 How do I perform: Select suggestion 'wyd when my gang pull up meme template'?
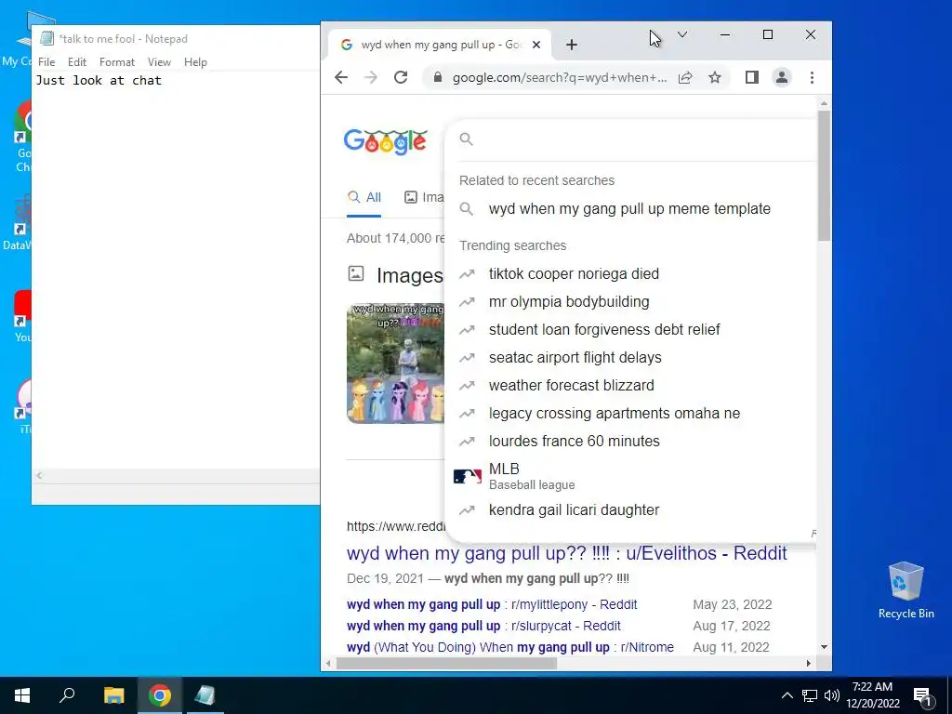pos(631,209)
